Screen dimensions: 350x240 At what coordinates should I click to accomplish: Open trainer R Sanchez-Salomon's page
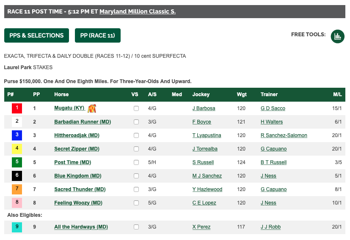[x=284, y=135]
